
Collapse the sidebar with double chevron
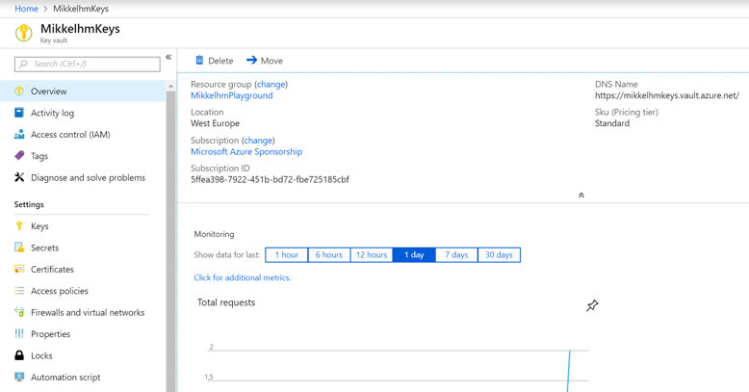pos(168,58)
